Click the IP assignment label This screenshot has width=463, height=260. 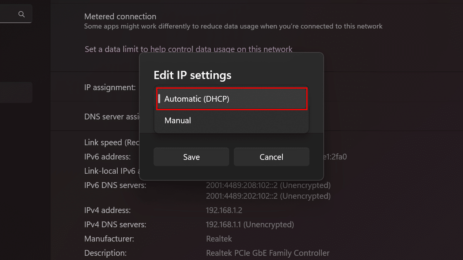[110, 87]
